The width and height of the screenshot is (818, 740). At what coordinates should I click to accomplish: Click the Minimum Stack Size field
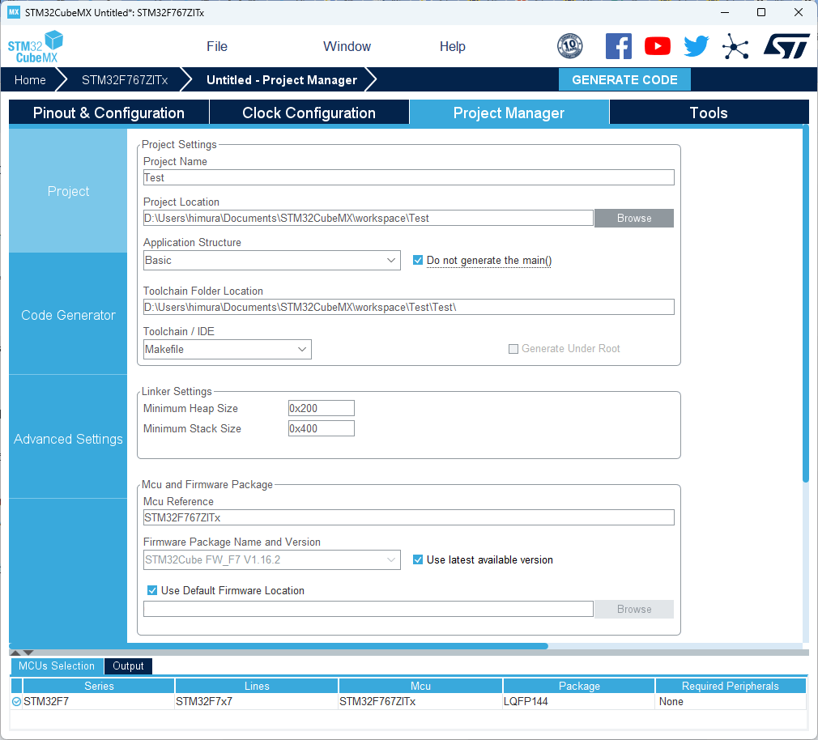[x=322, y=428]
